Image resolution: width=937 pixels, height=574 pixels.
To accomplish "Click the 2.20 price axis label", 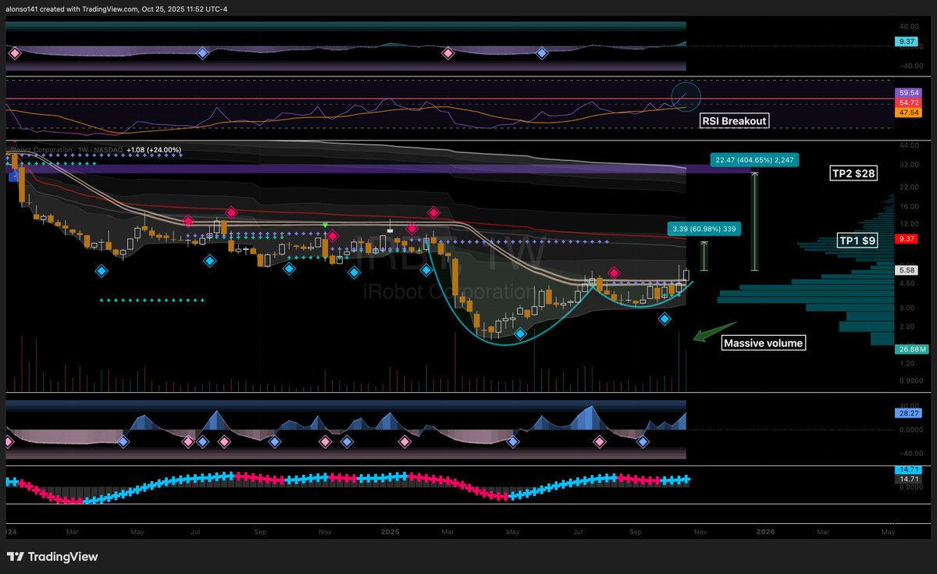I will (x=906, y=326).
